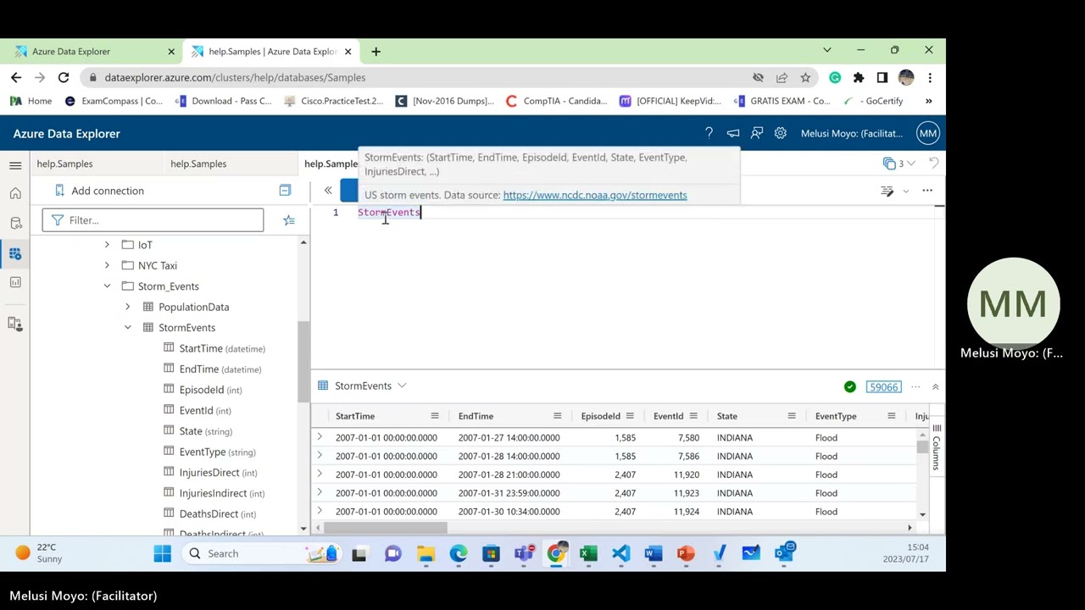This screenshot has height=610, width=1085.
Task: Open the tabs count dropdown showing 3
Action: pos(899,164)
